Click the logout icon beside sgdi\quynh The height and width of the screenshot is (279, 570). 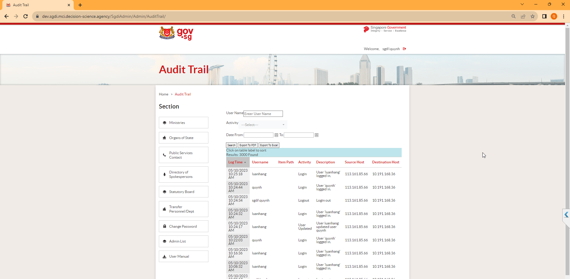coord(404,49)
